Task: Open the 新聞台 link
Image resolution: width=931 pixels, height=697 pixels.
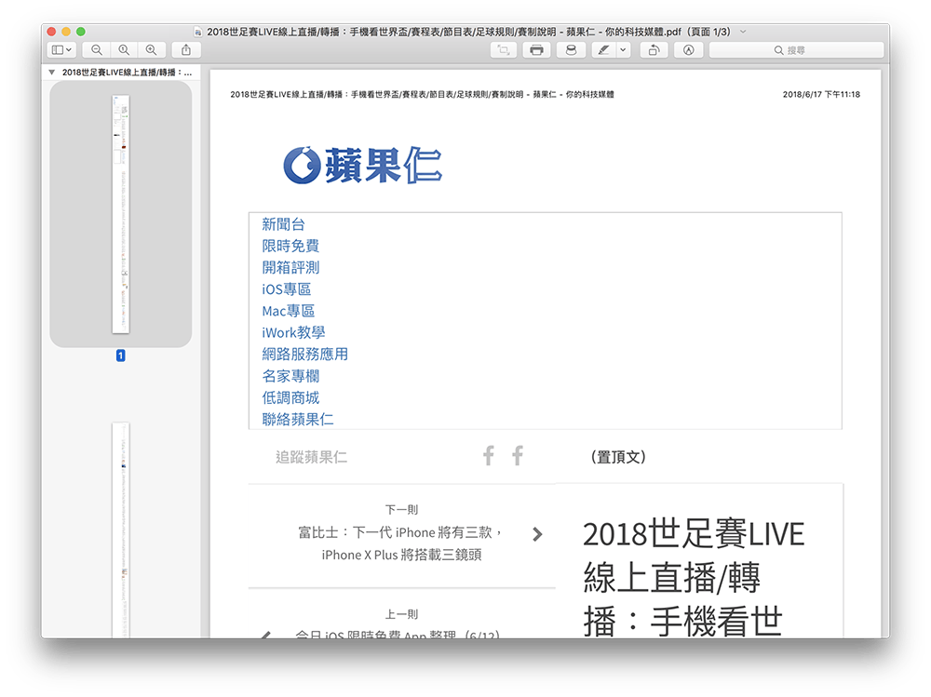Action: [x=283, y=224]
